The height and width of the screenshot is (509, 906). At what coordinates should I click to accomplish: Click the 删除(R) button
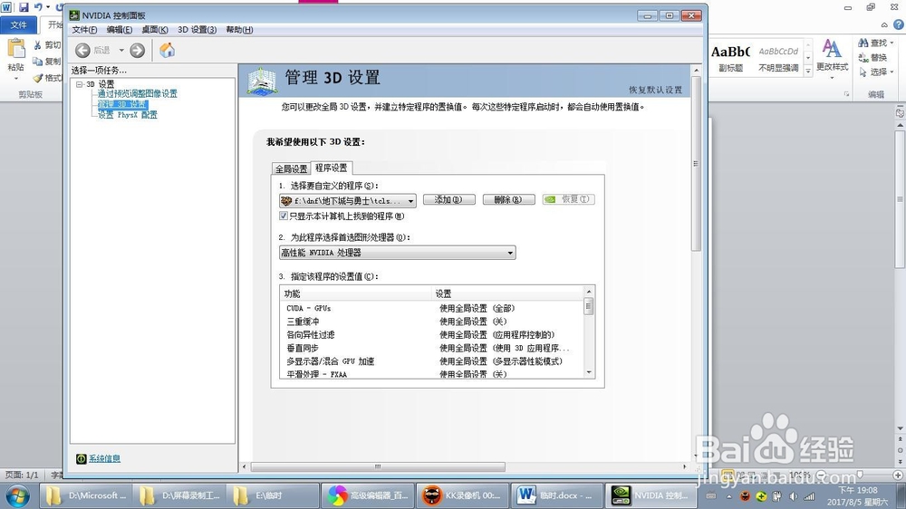(508, 199)
